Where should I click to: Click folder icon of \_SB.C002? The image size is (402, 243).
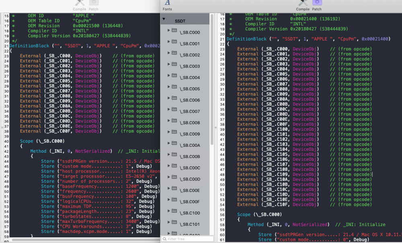(x=174, y=53)
